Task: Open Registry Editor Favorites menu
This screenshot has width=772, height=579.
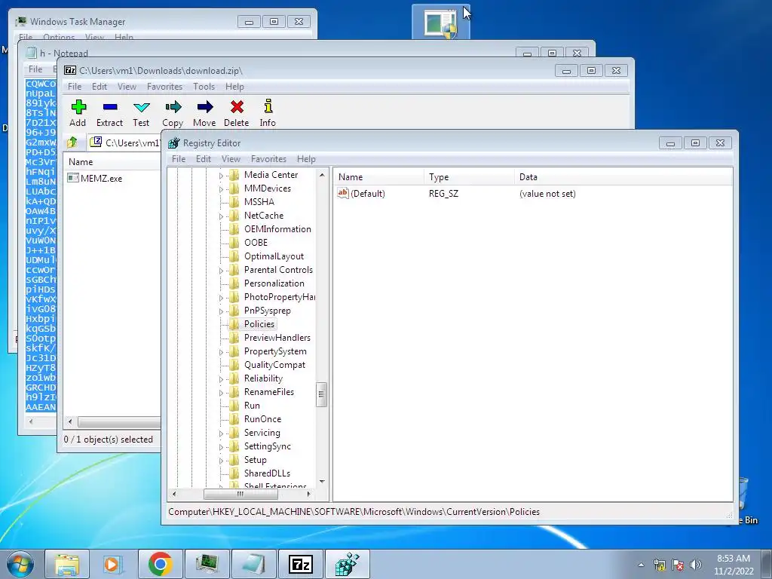Action: pos(268,159)
